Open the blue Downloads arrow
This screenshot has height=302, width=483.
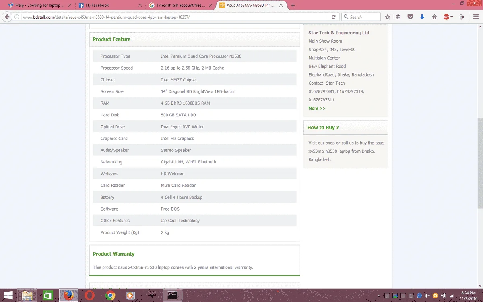pyautogui.click(x=422, y=17)
